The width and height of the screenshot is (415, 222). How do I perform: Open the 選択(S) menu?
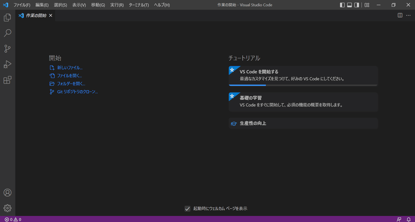click(x=61, y=5)
